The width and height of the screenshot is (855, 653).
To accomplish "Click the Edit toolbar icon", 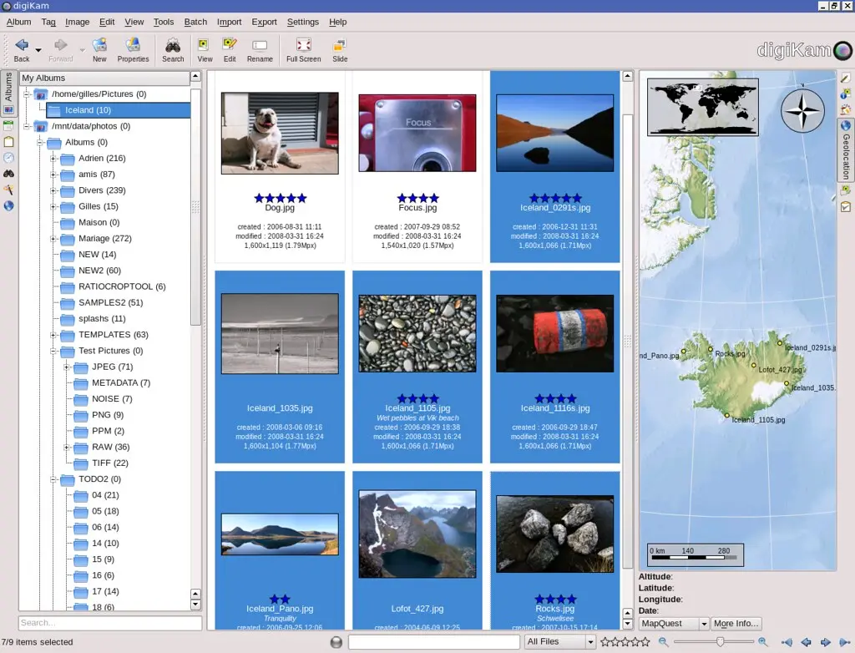I will coord(230,48).
